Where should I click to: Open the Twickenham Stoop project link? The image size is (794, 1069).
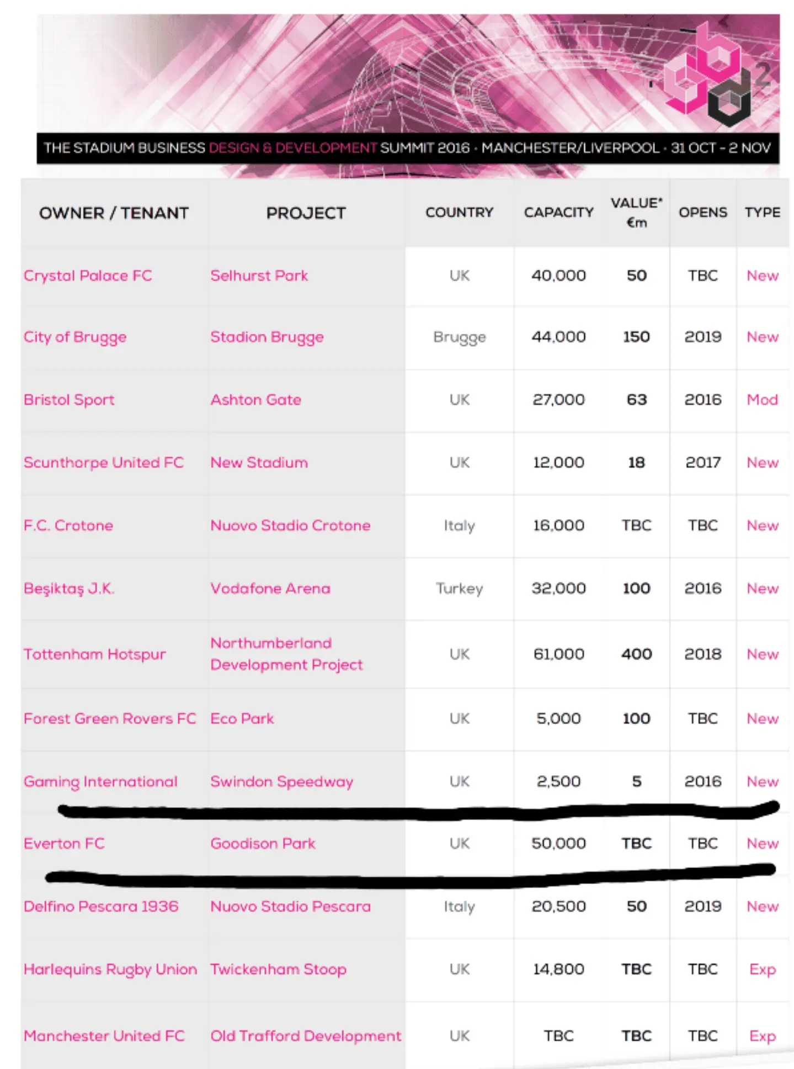click(x=278, y=970)
